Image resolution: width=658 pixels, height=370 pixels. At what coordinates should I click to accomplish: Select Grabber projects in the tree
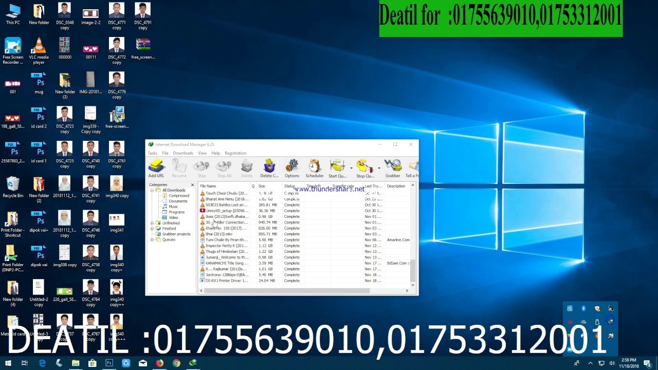(176, 234)
